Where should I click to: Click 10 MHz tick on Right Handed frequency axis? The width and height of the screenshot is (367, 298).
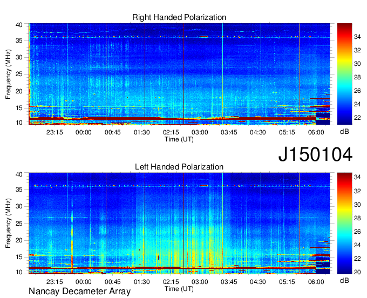click(x=19, y=123)
